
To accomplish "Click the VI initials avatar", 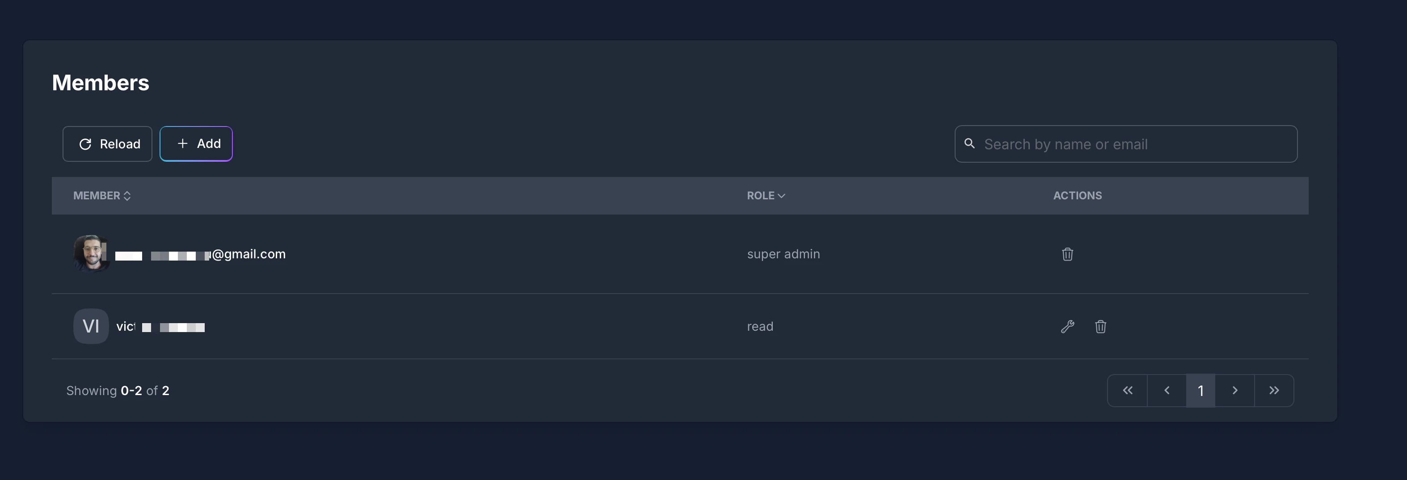I will pos(91,327).
